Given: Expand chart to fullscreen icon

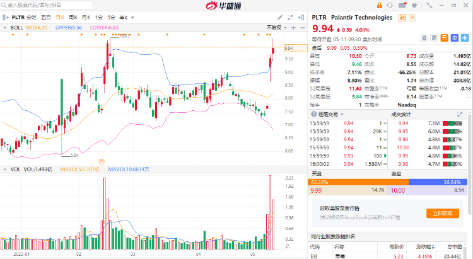Looking at the screenshot, I should point(290,18).
